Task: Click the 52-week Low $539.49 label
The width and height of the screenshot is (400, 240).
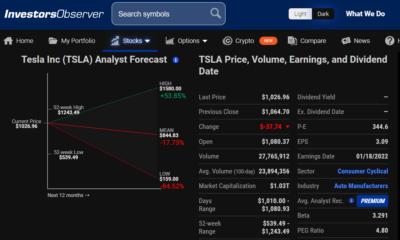Action: click(69, 155)
